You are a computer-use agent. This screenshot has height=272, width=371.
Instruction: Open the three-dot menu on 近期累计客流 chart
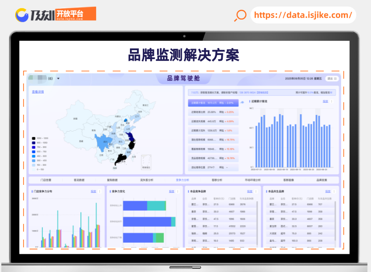click(x=332, y=101)
